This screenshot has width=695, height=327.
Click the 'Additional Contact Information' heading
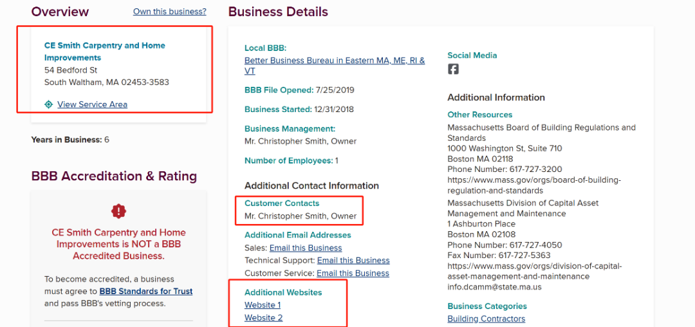click(x=311, y=185)
